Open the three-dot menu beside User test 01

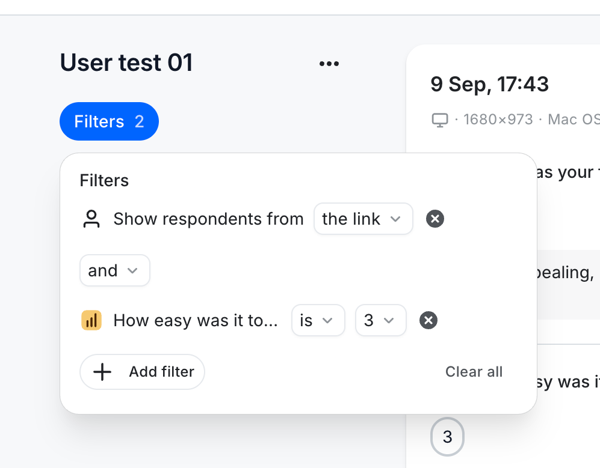coord(329,62)
